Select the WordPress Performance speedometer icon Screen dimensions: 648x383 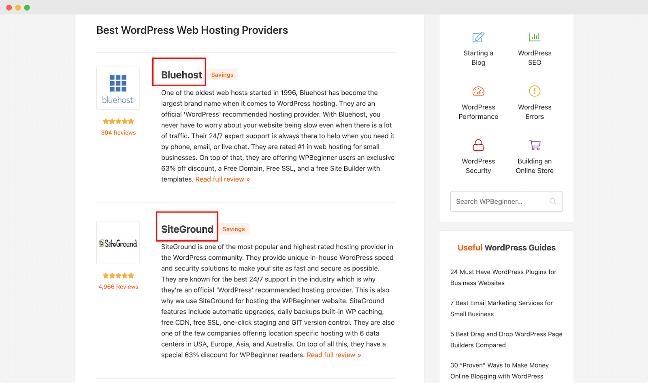point(478,91)
